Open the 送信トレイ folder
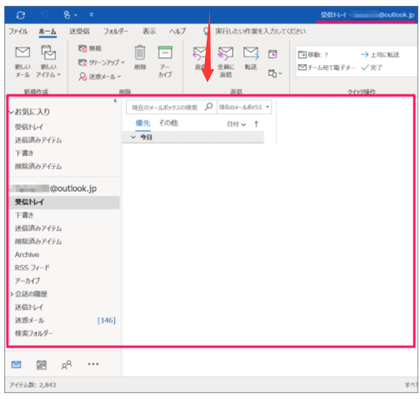This screenshot has width=420, height=399. click(x=29, y=307)
